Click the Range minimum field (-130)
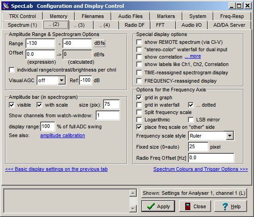This screenshot has height=217, width=254. tap(40, 43)
